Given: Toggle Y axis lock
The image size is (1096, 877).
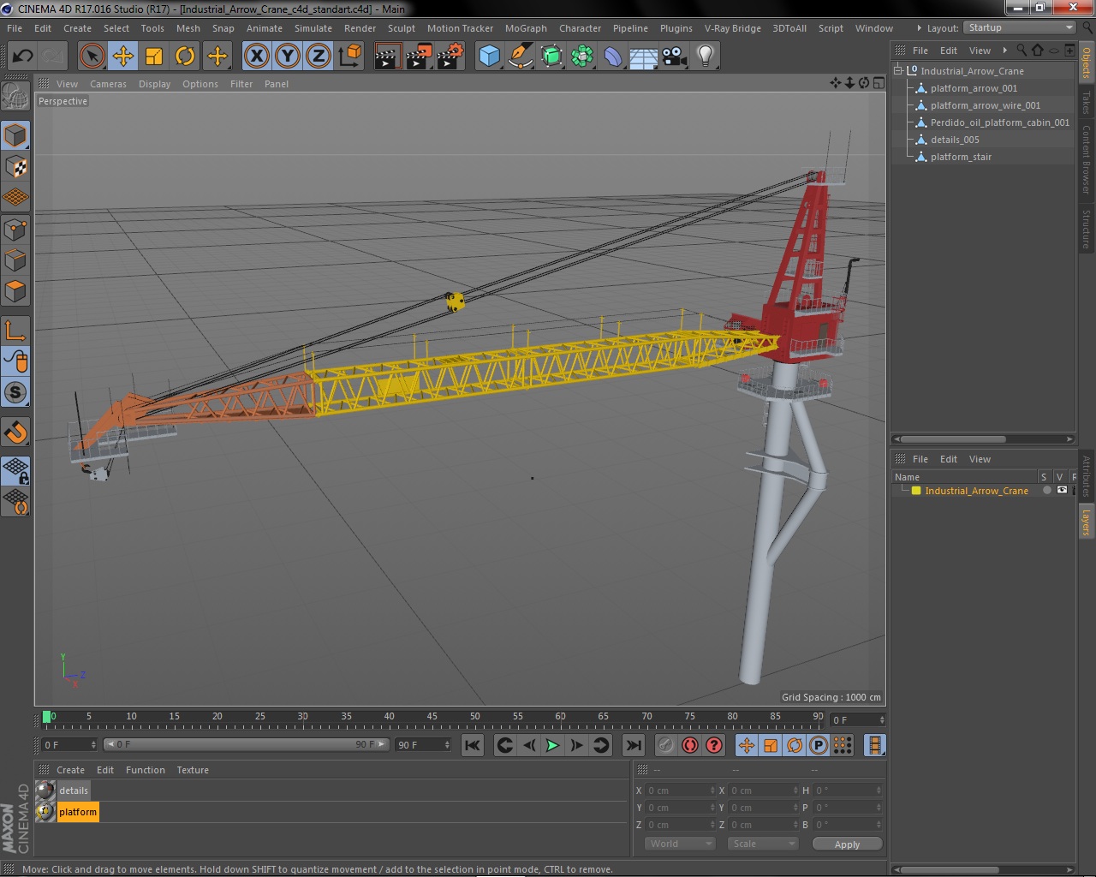Looking at the screenshot, I should pos(288,57).
